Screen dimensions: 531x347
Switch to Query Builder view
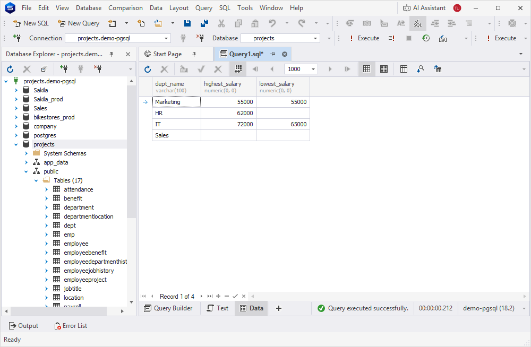point(168,308)
